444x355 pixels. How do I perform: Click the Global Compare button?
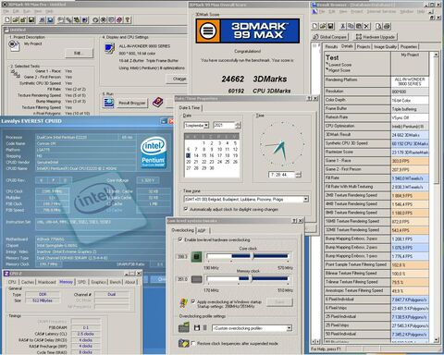329,37
